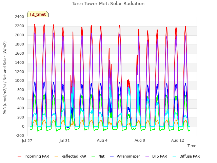Click the 200 y-axis tick label
Viewport: 217px width, 163px height.
[x=21, y=117]
